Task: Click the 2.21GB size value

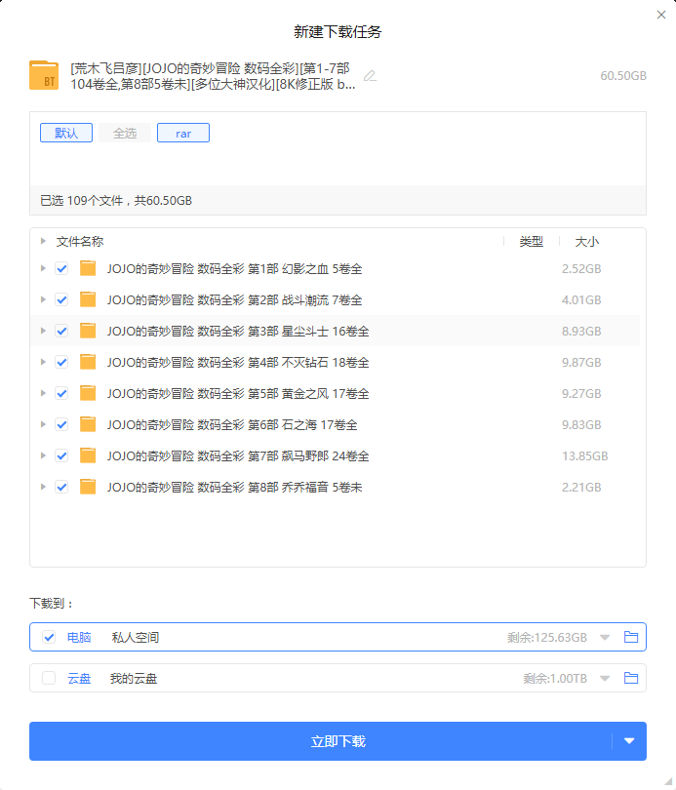Action: click(x=581, y=488)
